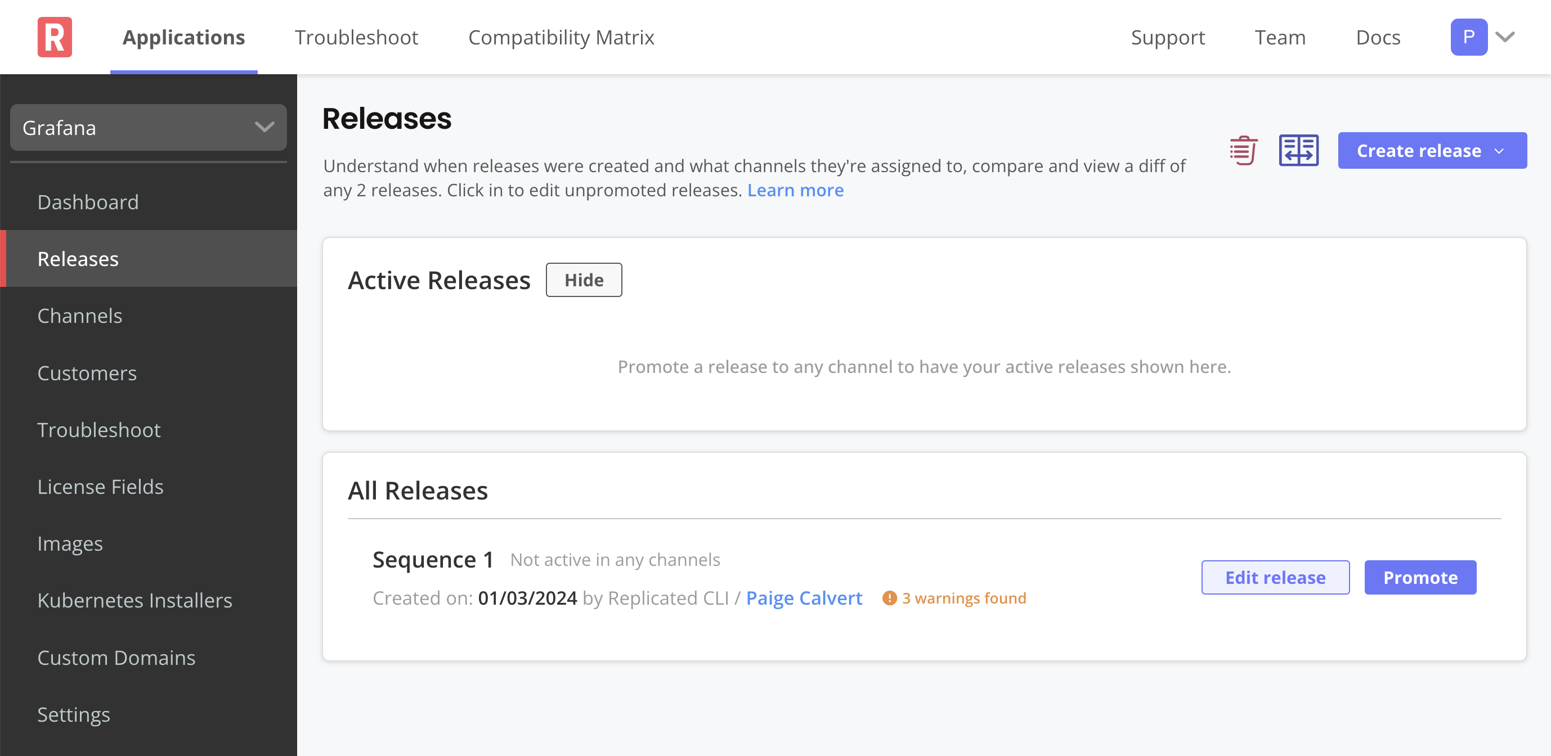Click the release diff/compare icon
Image resolution: width=1551 pixels, height=756 pixels.
tap(1298, 150)
